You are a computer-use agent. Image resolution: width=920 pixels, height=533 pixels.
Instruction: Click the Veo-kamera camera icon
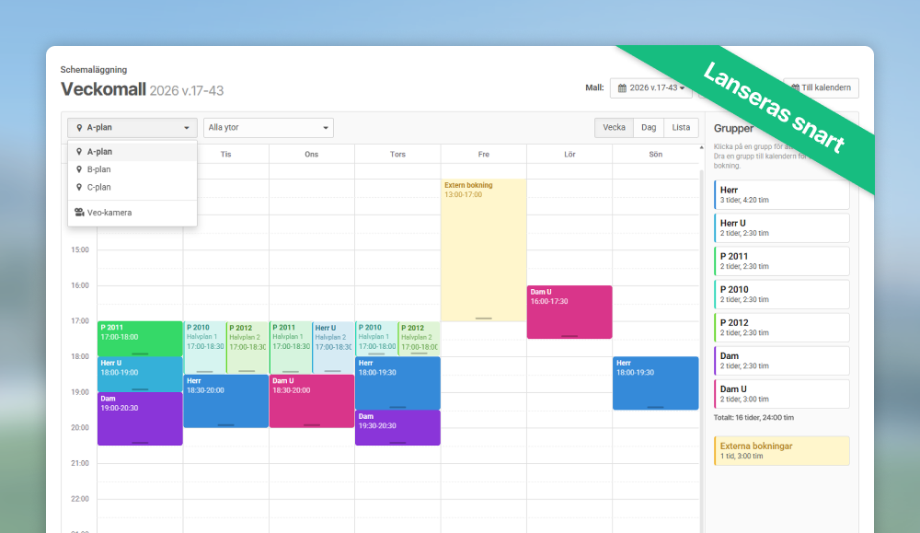pyautogui.click(x=79, y=213)
